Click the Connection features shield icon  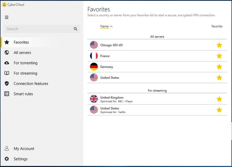click(x=7, y=83)
